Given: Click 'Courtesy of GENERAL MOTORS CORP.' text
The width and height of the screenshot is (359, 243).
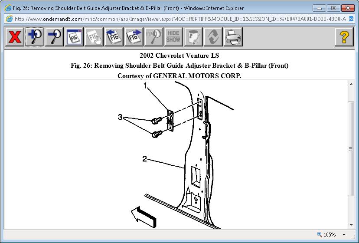Looking at the screenshot, I should (x=179, y=76).
